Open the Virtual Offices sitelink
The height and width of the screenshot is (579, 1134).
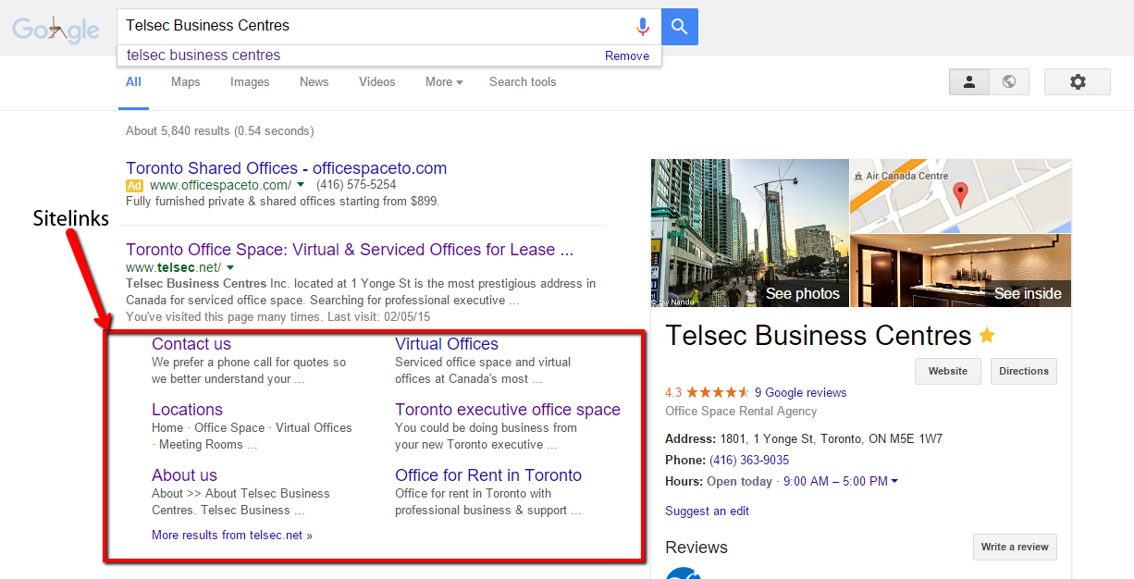coord(447,344)
